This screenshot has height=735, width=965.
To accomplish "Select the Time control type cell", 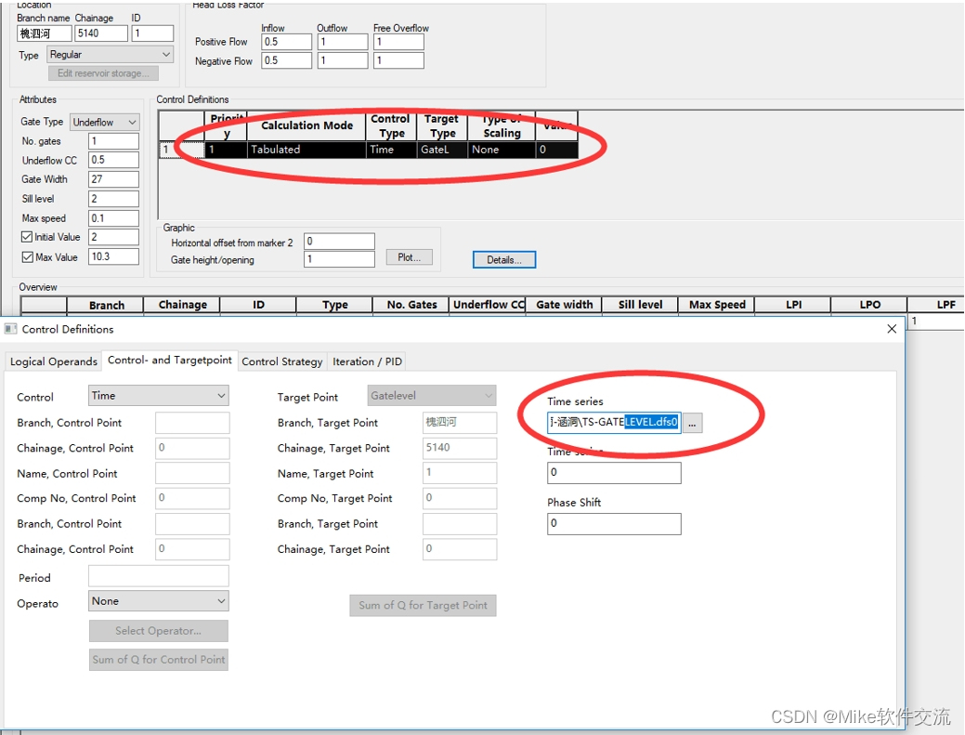I will (391, 150).
